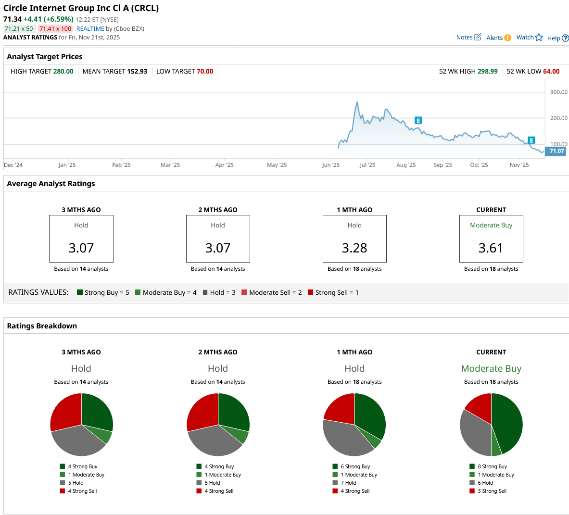Click the 71.07 price label on chart
The image size is (569, 515).
[556, 151]
